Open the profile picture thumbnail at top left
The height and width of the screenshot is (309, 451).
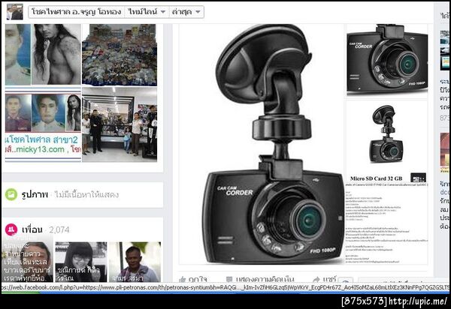(15, 12)
